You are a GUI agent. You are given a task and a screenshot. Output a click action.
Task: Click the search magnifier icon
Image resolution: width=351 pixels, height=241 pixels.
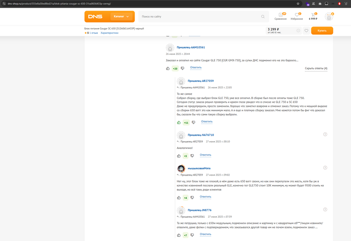(x=263, y=17)
